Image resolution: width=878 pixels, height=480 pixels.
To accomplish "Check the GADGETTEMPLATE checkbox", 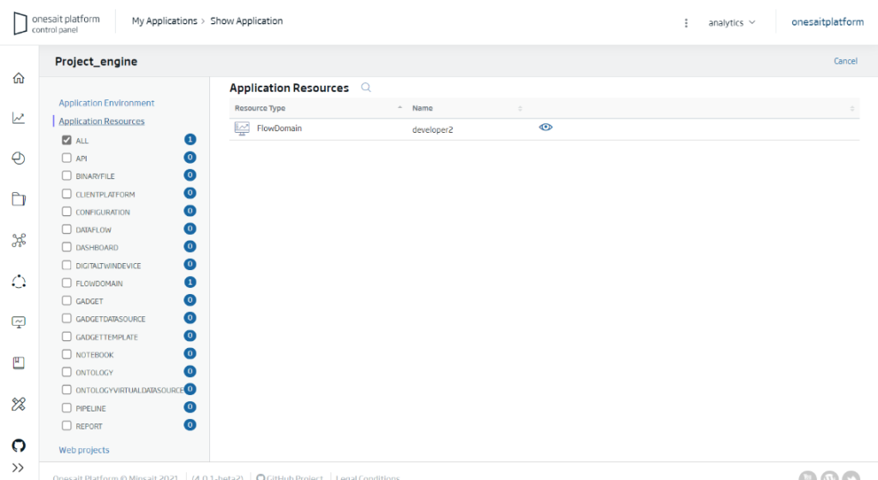I will 67,336.
